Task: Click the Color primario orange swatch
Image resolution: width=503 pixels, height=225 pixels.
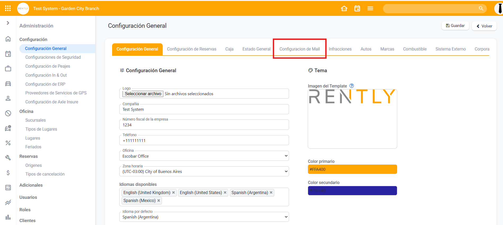Action: tap(352, 169)
